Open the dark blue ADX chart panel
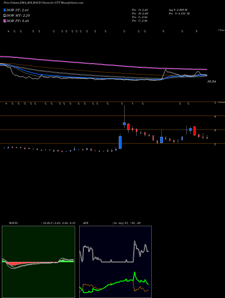This screenshot has width=225, height=298. pyautogui.click(x=115, y=262)
